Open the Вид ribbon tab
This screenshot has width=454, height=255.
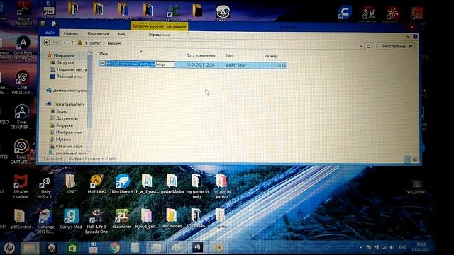coord(121,34)
